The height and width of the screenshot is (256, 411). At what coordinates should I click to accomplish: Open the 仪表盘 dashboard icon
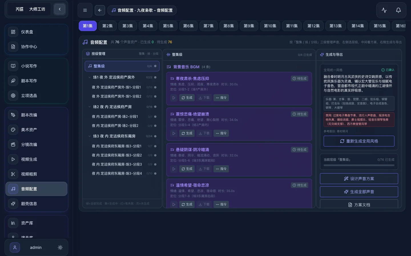13,32
